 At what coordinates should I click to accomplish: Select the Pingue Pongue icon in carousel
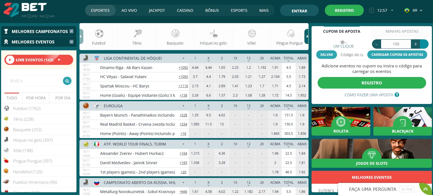[290, 34]
